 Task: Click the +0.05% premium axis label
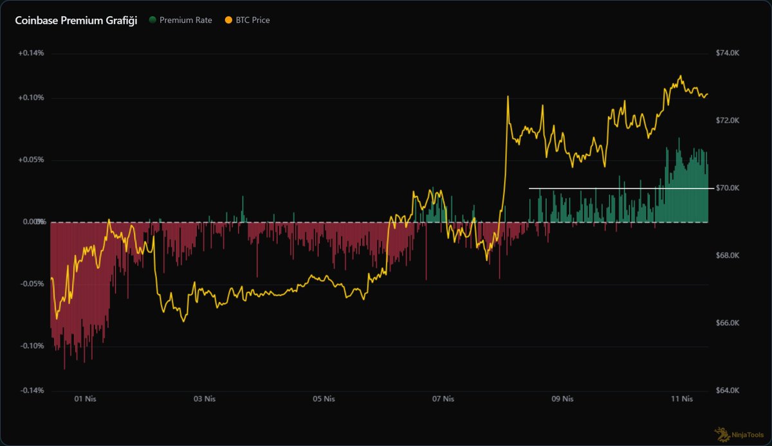(x=31, y=160)
